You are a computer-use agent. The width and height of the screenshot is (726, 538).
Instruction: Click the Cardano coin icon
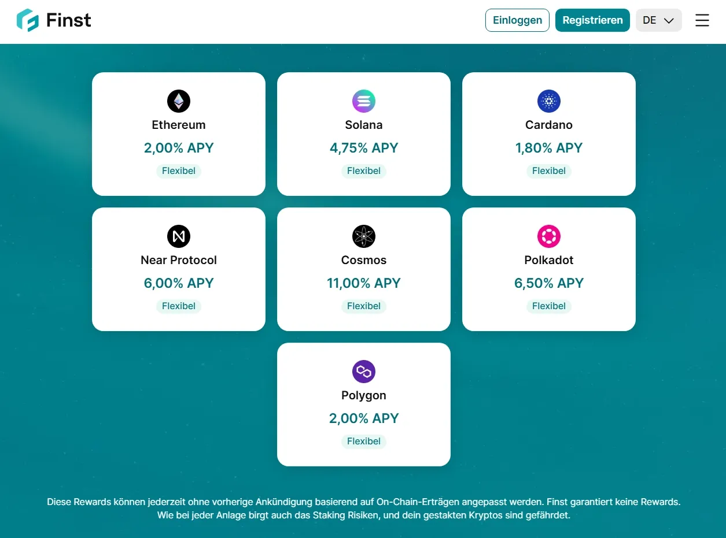549,101
